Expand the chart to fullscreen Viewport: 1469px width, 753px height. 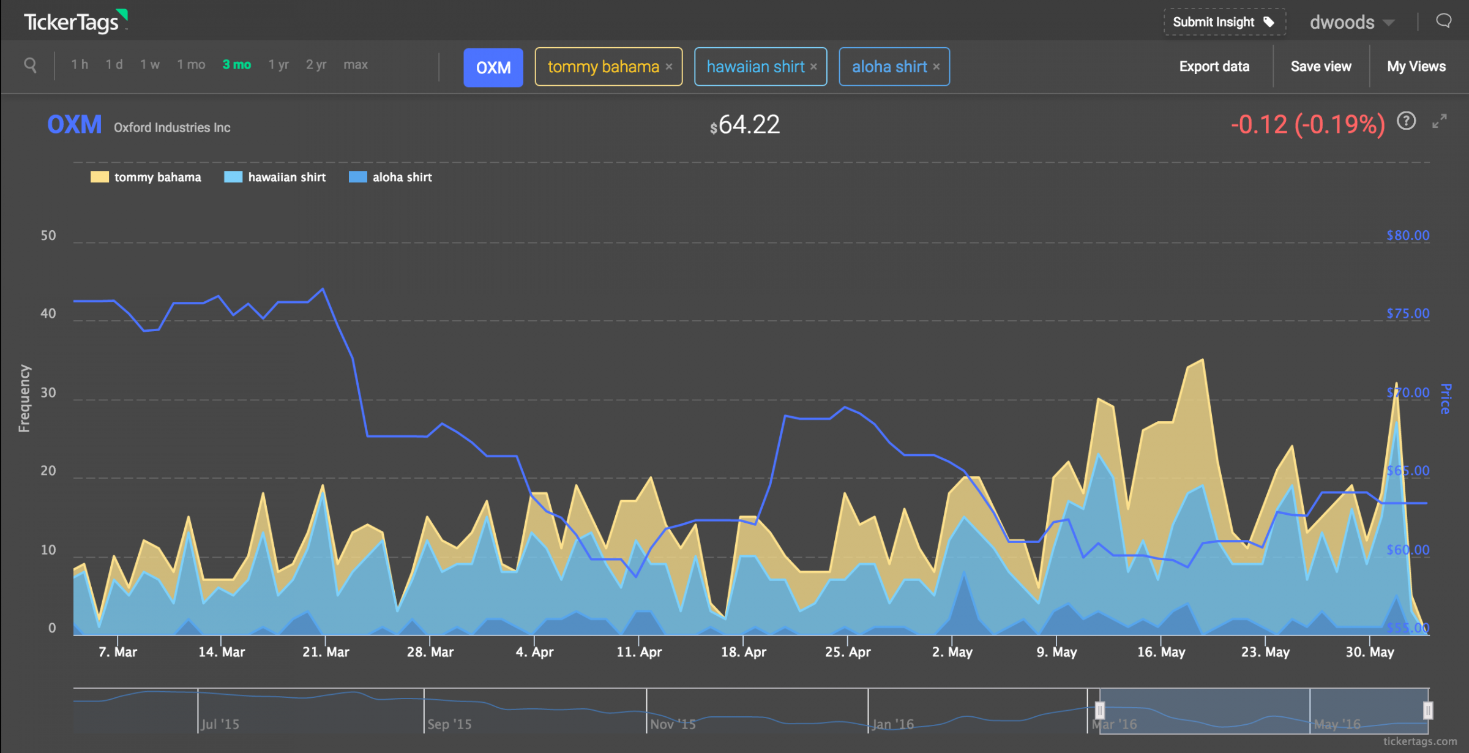coord(1440,121)
